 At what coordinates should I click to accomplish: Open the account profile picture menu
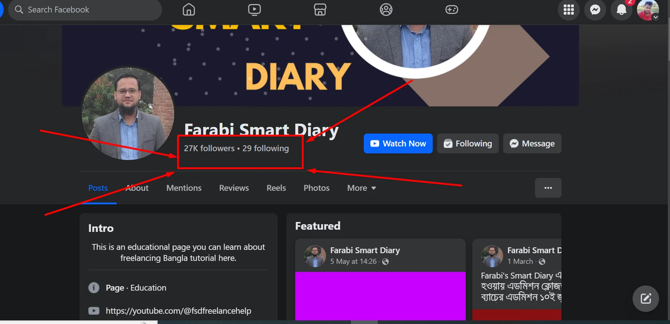point(648,10)
